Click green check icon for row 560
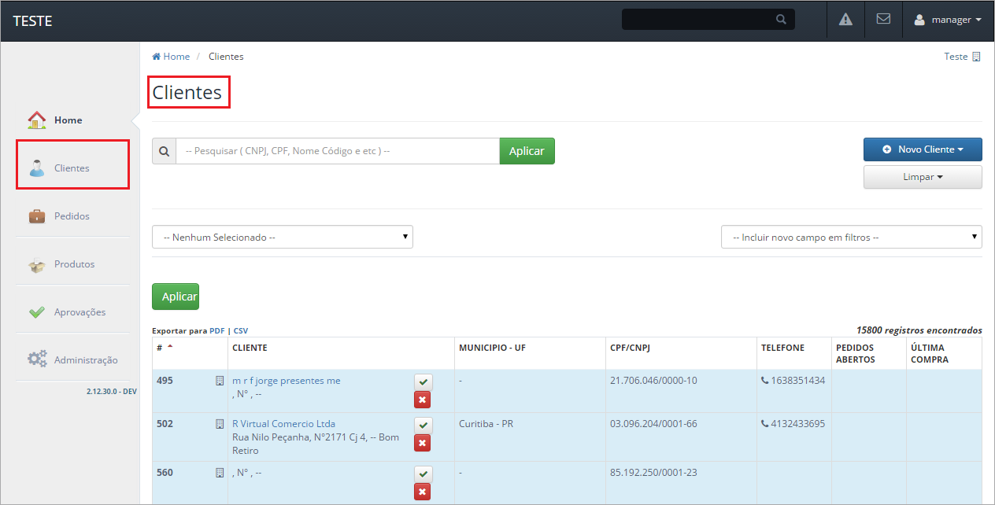This screenshot has height=505, width=995. click(x=424, y=474)
